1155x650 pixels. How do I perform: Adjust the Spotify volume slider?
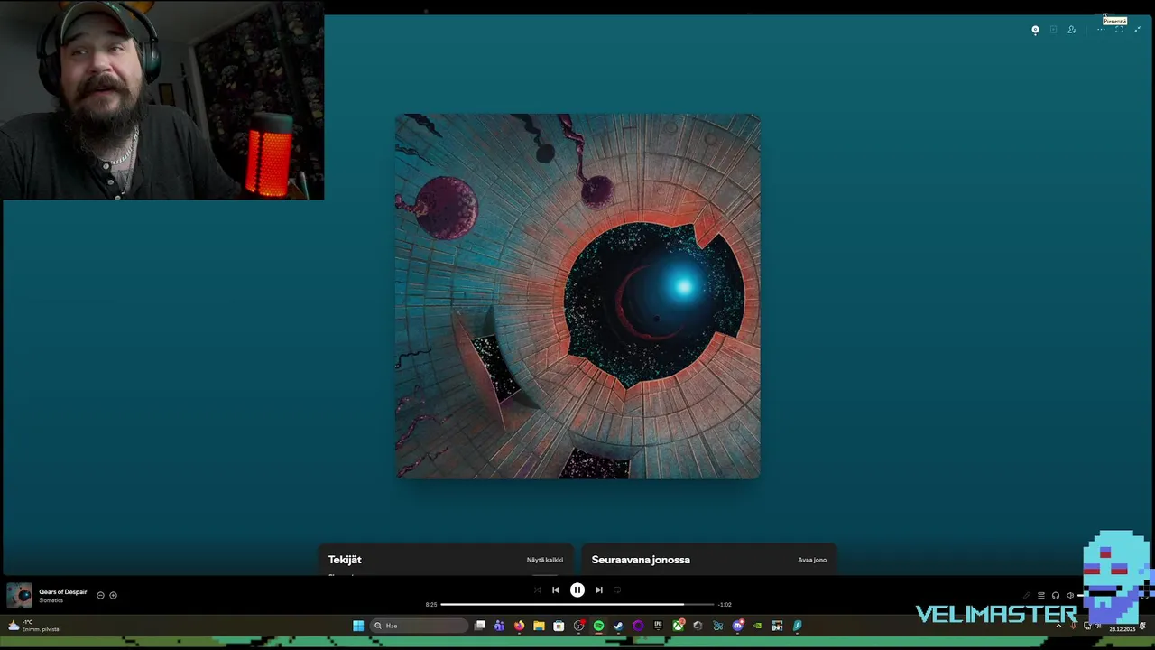pos(1080,595)
